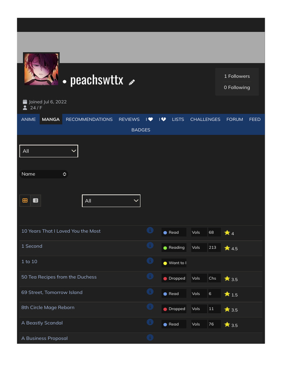Image resolution: width=282 pixels, height=377 pixels.
Task: Click the pencil edit icon beside peachswttx
Action: point(132,82)
